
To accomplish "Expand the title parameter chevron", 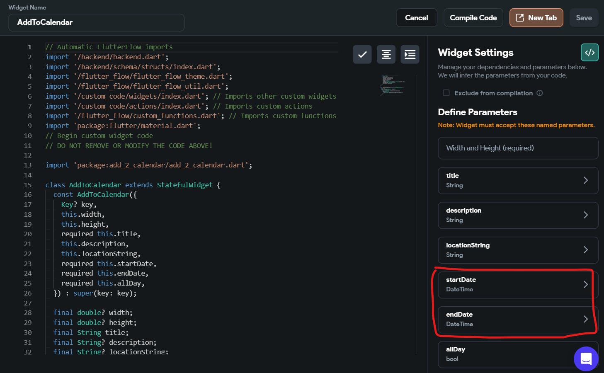I will point(585,180).
